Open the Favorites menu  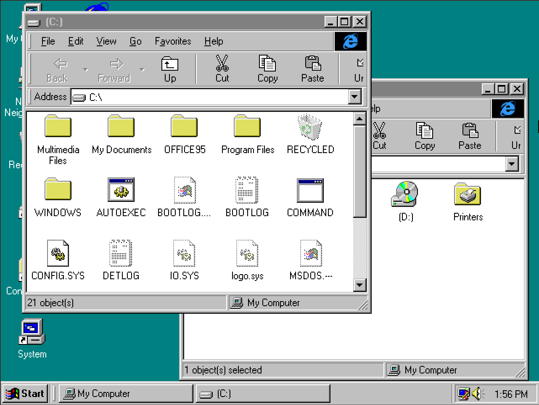pos(173,41)
